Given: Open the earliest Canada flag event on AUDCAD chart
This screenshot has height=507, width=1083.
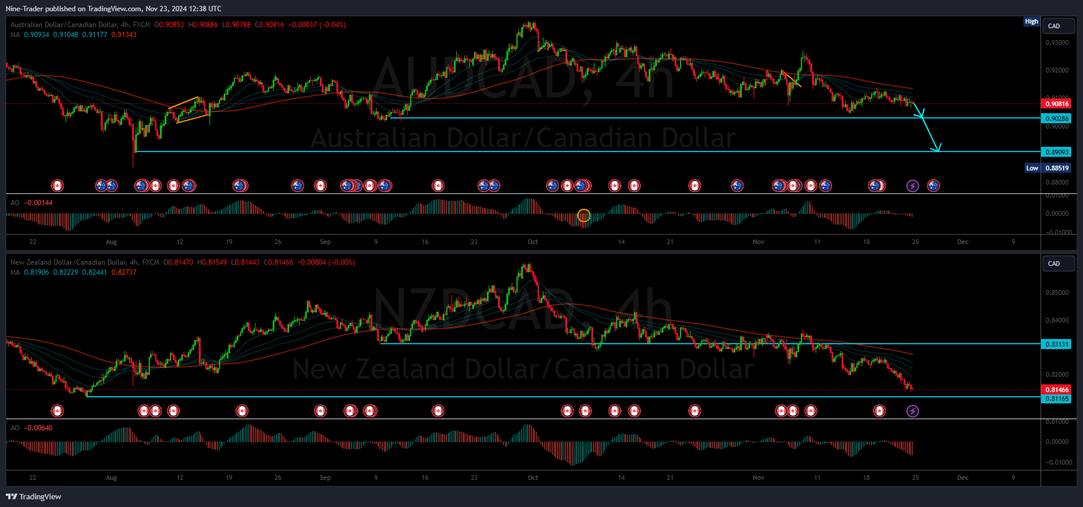Looking at the screenshot, I should pyautogui.click(x=57, y=186).
